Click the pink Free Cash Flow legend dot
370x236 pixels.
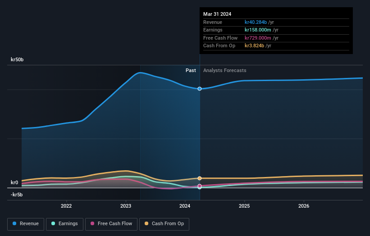(x=92, y=223)
